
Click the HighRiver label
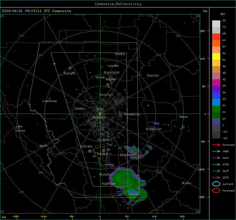(109, 184)
